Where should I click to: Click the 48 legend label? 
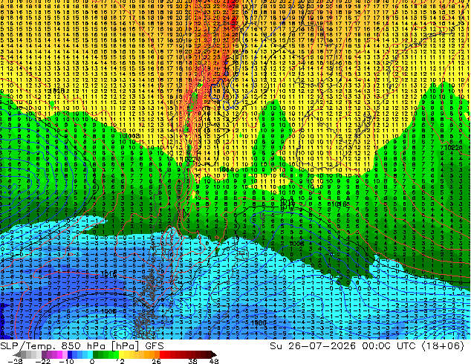point(214,361)
